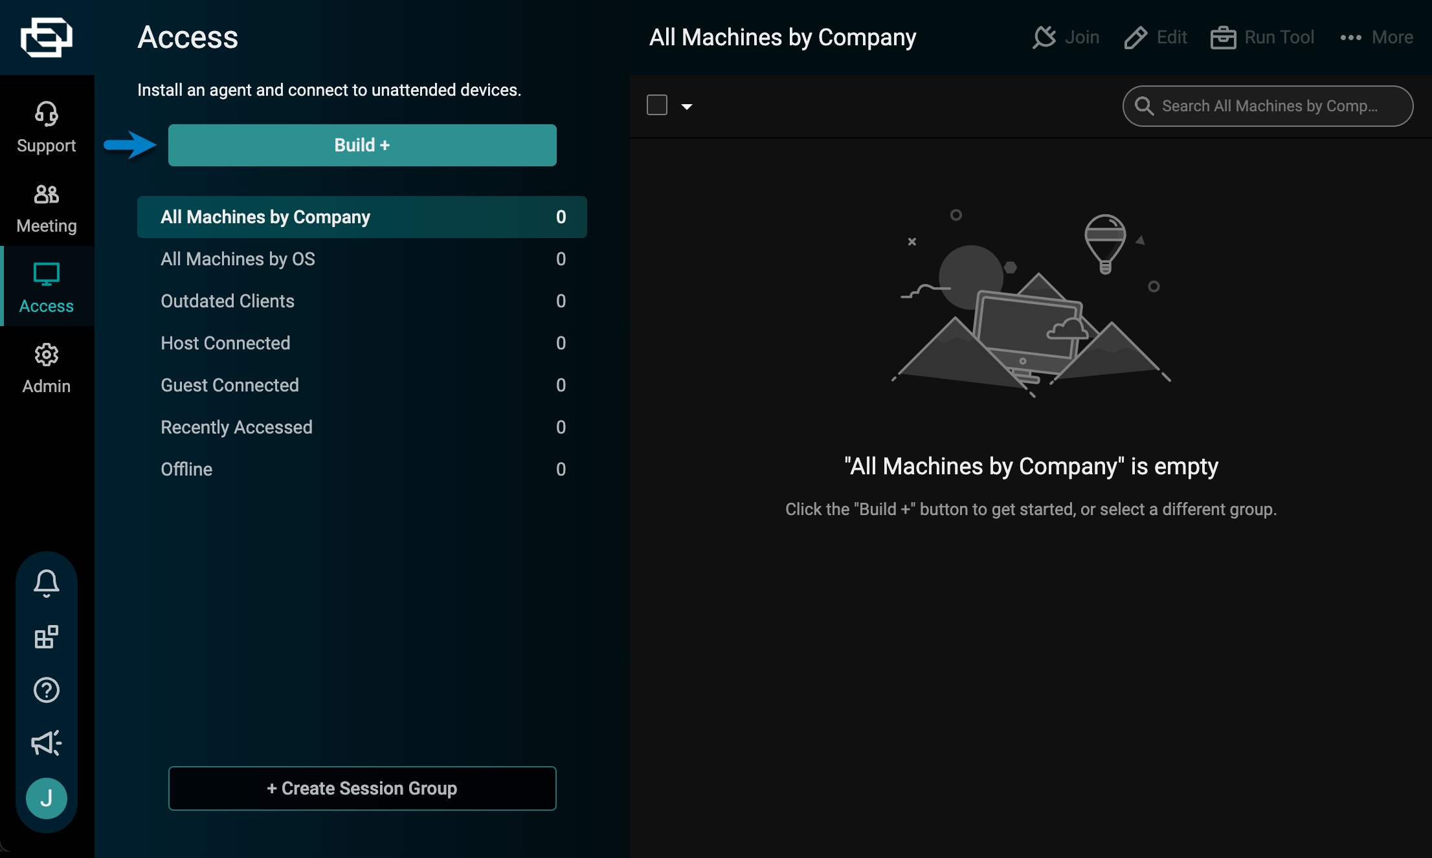The width and height of the screenshot is (1432, 858).
Task: Open the Support section headset icon
Action: click(x=46, y=114)
